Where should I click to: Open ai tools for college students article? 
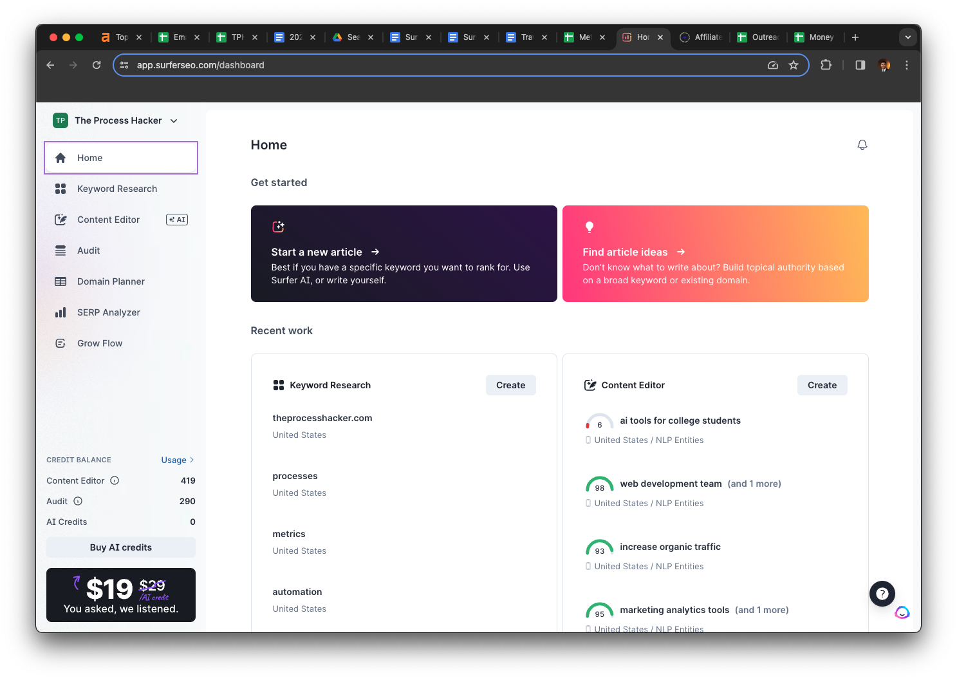pyautogui.click(x=680, y=420)
